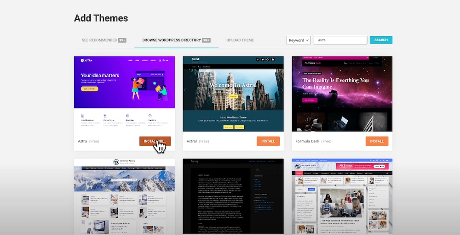Click the Installing button on Astra card
Screen dimensions: 460x235
coord(155,141)
